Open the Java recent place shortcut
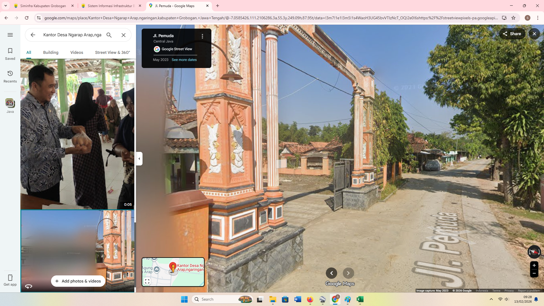The width and height of the screenshot is (544, 306). coord(10,106)
